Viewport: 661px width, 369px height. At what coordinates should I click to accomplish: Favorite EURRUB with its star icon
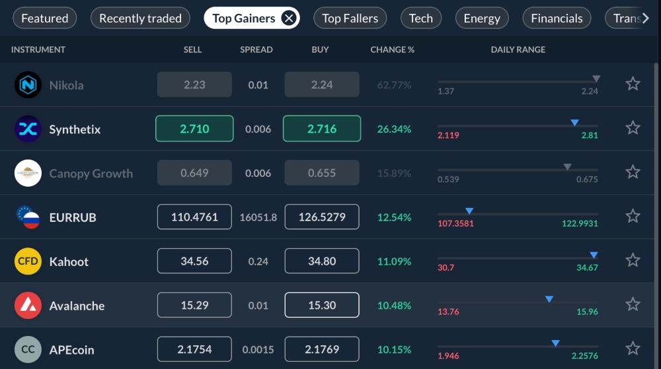[633, 216]
